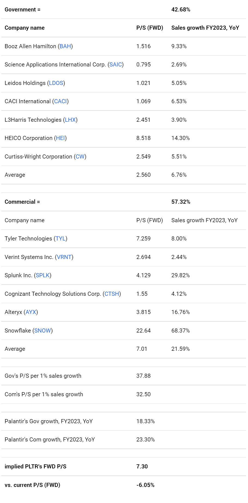Open the HEI ticker link

click(x=60, y=138)
